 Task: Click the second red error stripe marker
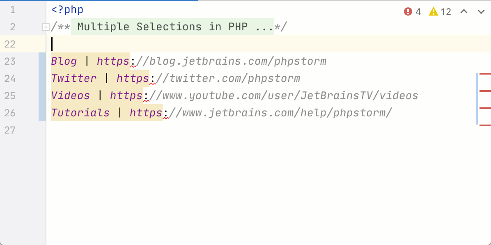tap(486, 91)
